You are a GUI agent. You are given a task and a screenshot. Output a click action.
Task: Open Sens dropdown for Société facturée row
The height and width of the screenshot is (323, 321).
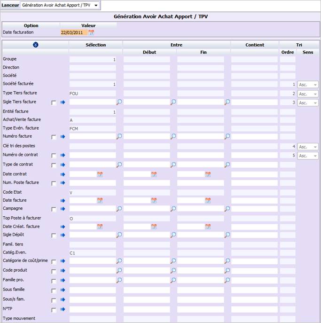tap(308, 85)
